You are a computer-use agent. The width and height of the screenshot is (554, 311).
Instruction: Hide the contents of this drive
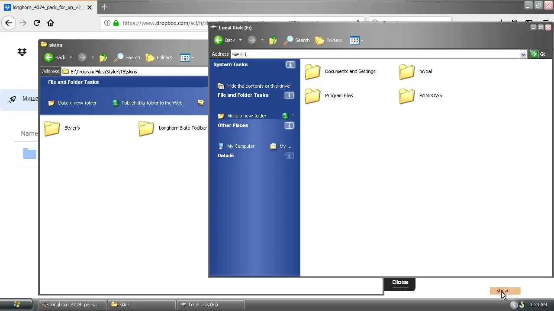tap(254, 86)
